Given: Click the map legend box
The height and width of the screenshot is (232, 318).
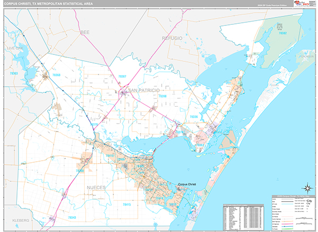Looking at the screenshot, I should 293,212.
